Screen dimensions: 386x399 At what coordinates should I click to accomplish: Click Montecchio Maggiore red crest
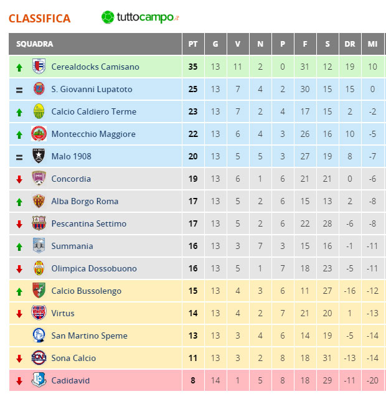tap(39, 134)
